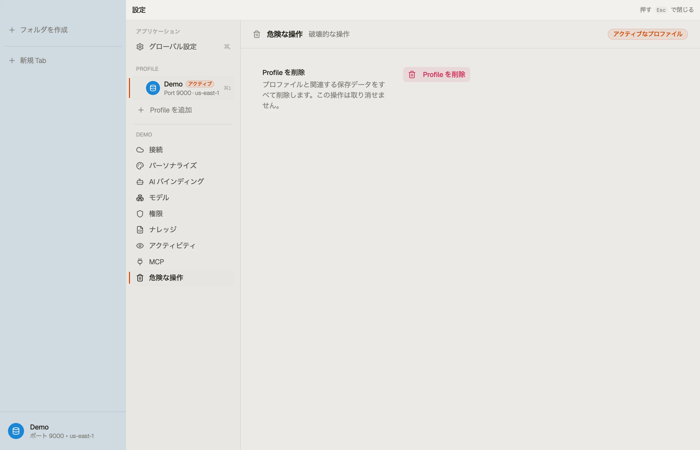
Task: Go to パーソナライズ settings
Action: [x=183, y=166]
